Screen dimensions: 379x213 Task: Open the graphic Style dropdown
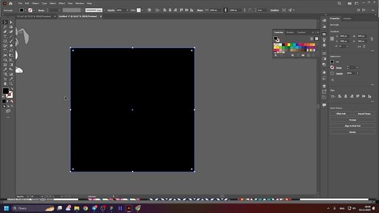point(142,11)
